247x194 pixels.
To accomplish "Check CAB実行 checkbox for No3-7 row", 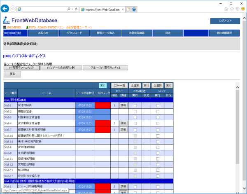I will click(x=135, y=129).
